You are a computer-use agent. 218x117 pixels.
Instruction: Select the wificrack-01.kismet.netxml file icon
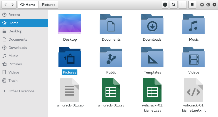193,90
